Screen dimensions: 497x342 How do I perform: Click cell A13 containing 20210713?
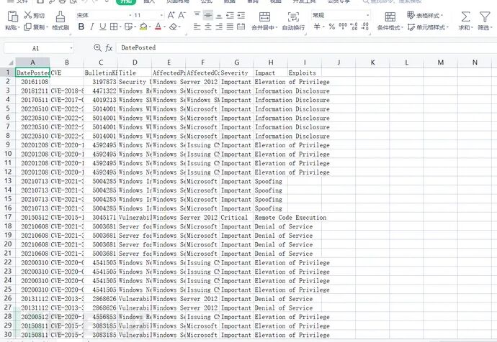click(32, 182)
